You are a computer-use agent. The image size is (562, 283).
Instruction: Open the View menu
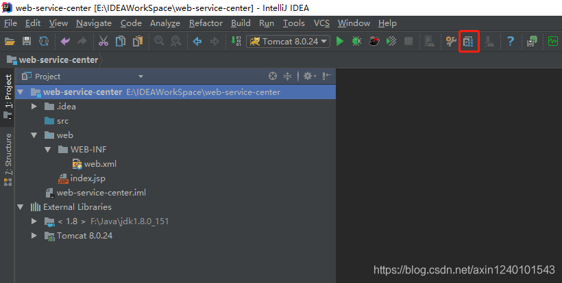tap(58, 23)
